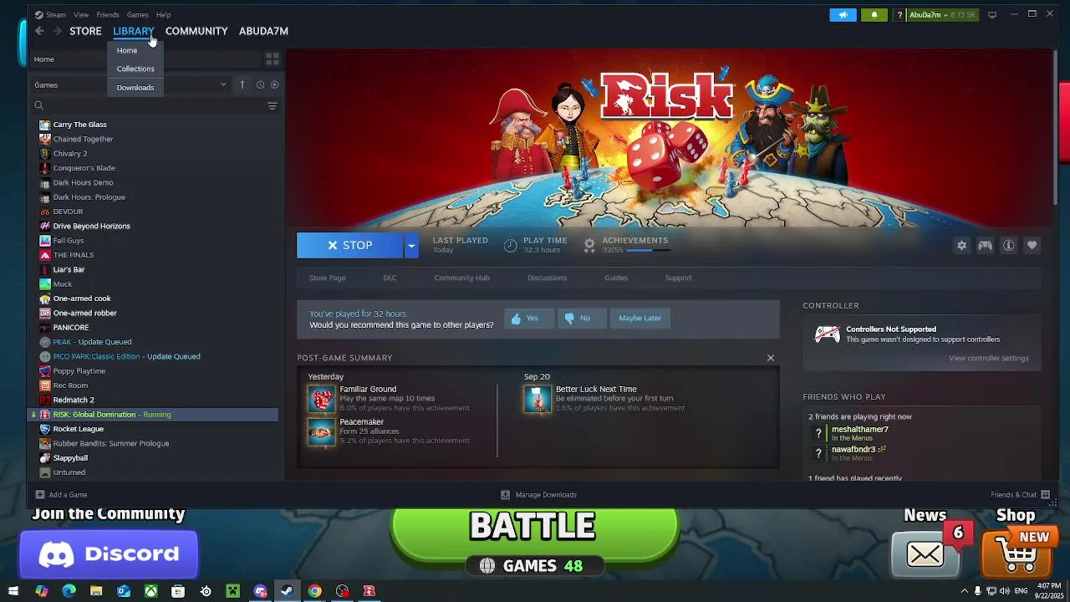Image resolution: width=1070 pixels, height=602 pixels.
Task: Open the AbuDa7m account dropdown
Action: coord(928,14)
